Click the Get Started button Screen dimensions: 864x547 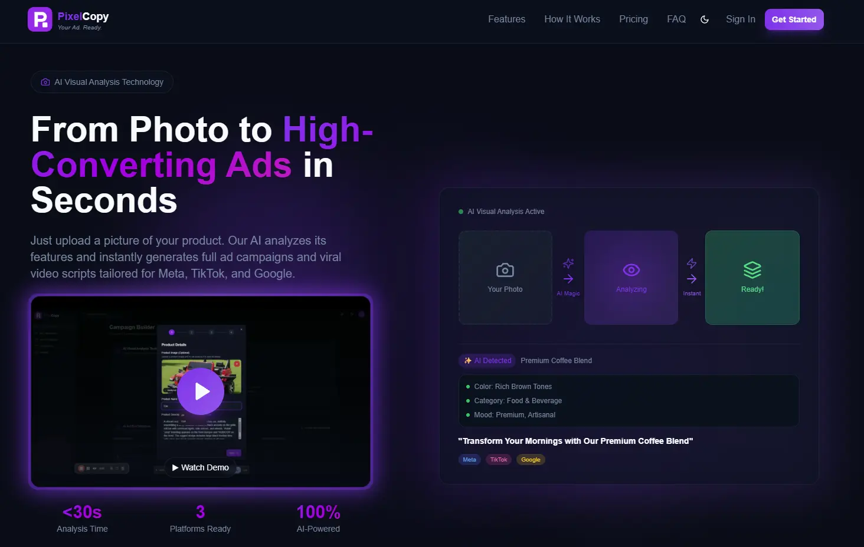[794, 19]
